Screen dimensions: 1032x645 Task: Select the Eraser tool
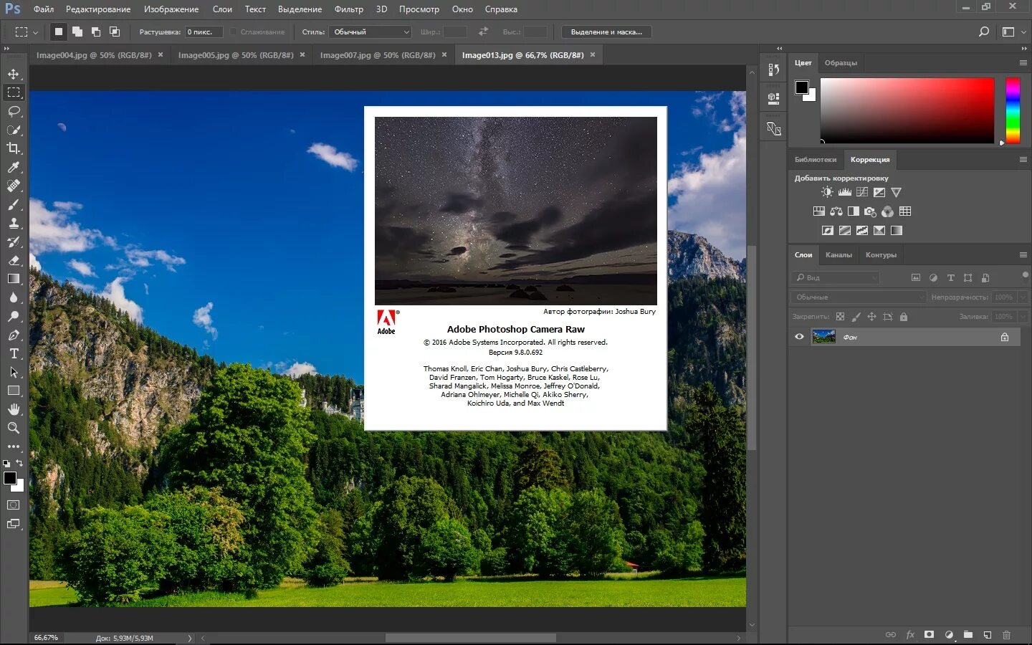(14, 260)
